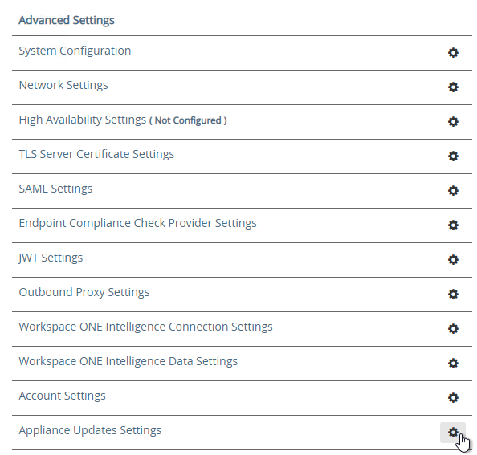Click Appliance Updates Settings gear icon
This screenshot has height=455, width=477.
(x=453, y=433)
